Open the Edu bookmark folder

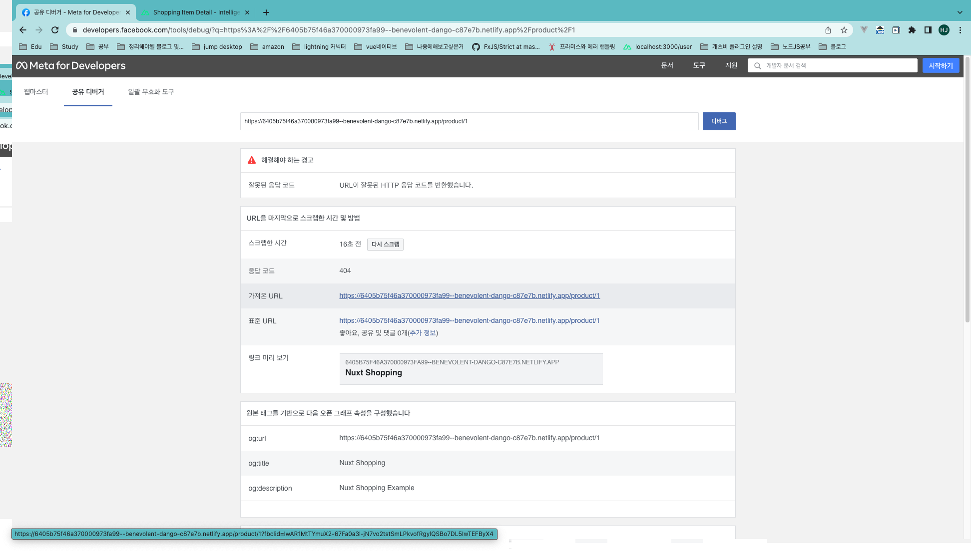30,46
